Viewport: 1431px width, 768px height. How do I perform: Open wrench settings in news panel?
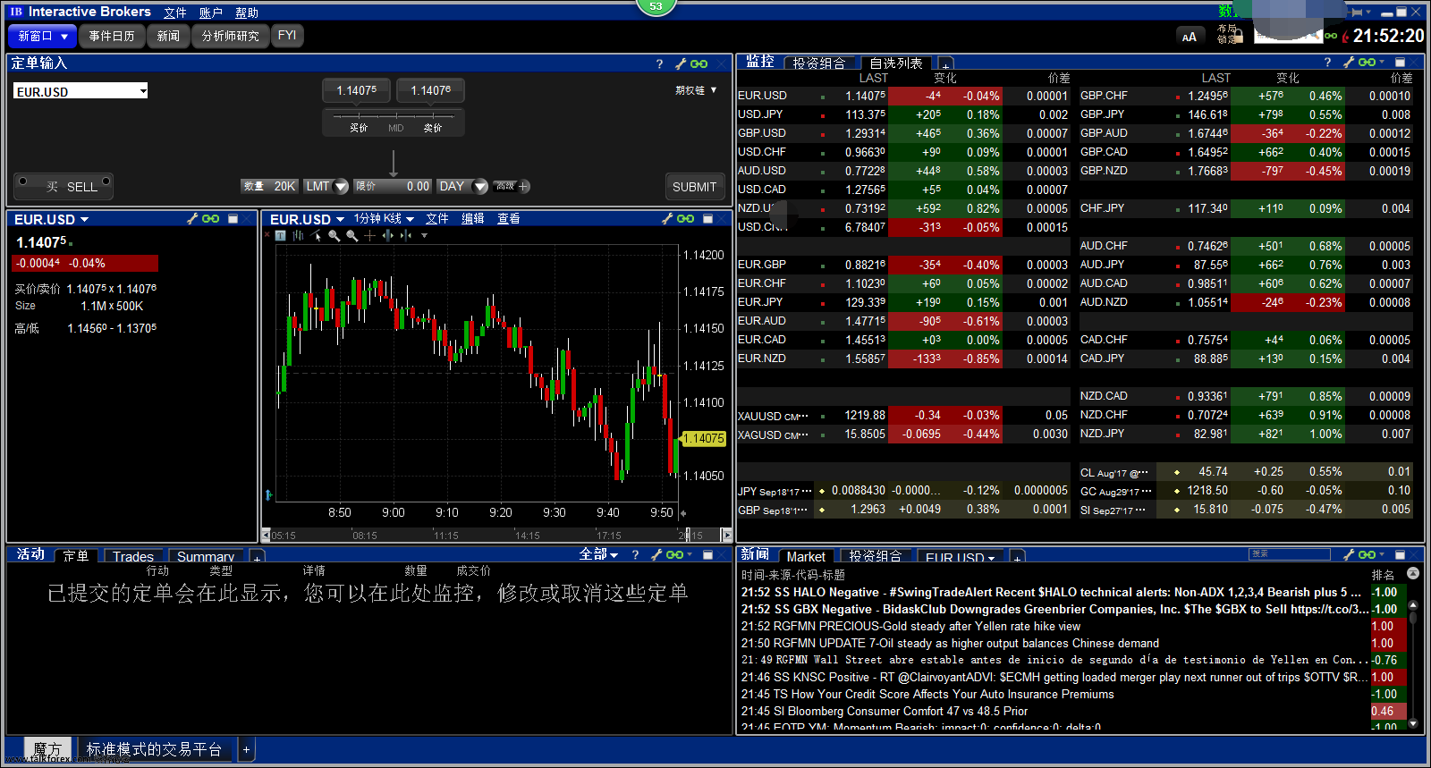click(1349, 554)
